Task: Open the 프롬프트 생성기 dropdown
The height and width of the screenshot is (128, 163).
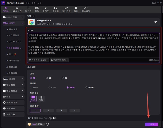Action: tap(39, 60)
